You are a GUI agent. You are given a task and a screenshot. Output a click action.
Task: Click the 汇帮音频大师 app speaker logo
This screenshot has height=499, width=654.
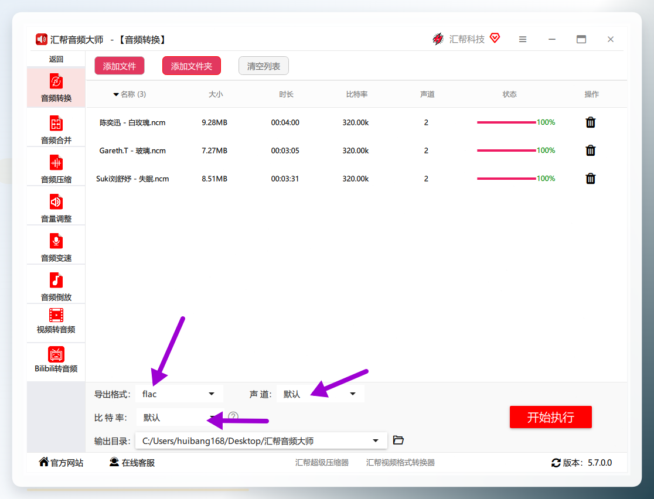41,39
